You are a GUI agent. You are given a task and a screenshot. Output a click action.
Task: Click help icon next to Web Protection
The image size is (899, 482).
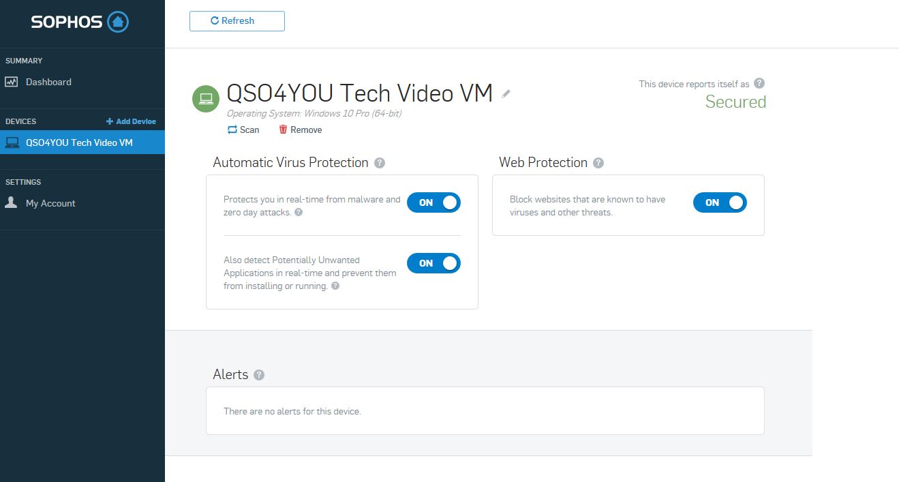598,163
